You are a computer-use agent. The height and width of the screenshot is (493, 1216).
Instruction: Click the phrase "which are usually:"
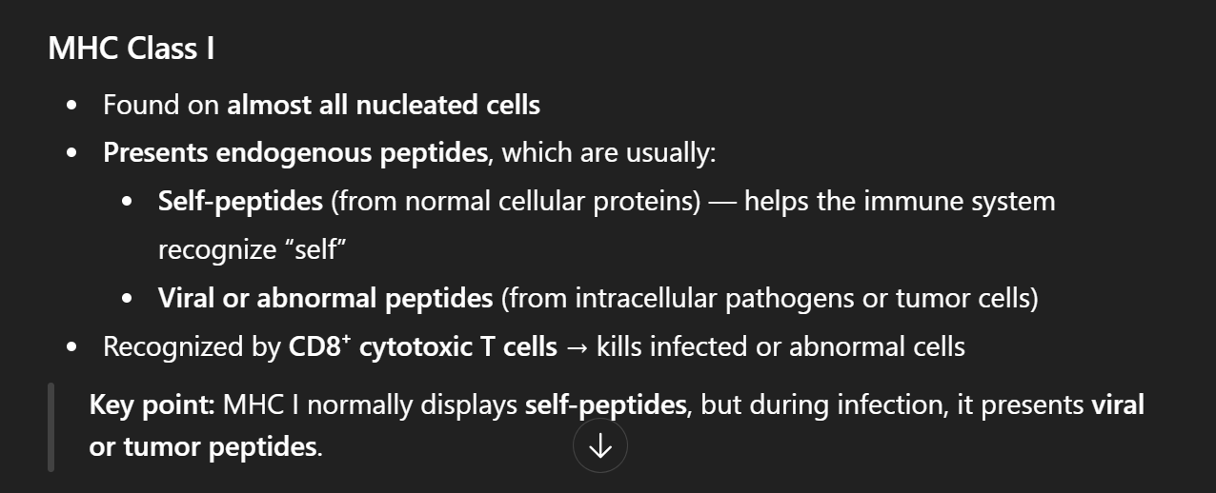pos(608,152)
